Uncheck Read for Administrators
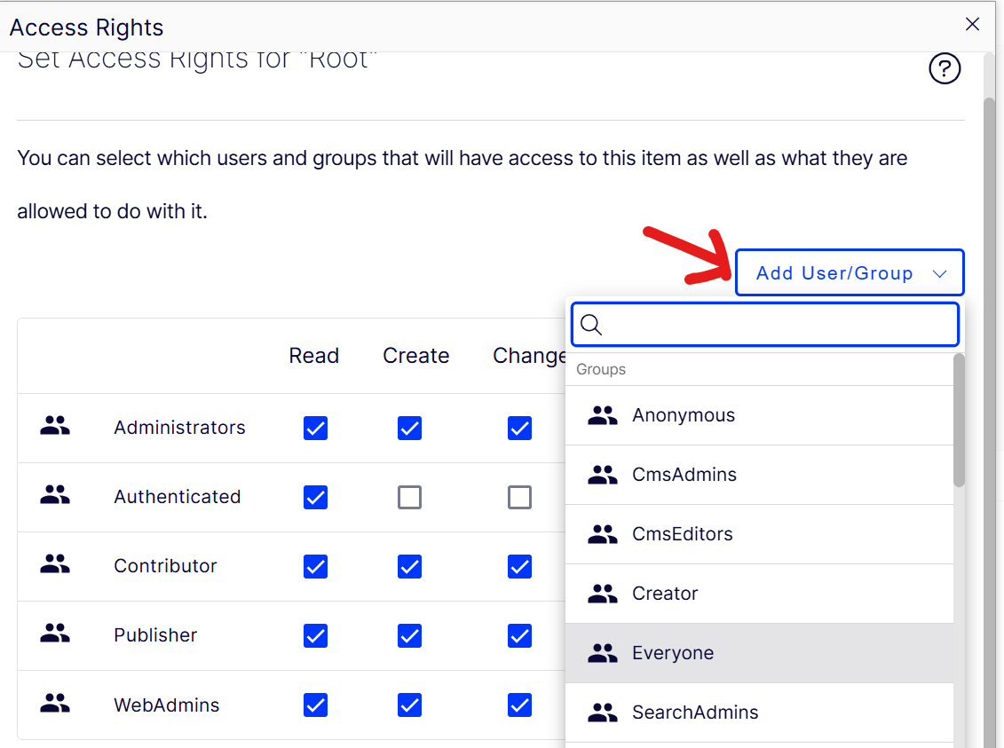Image resolution: width=1004 pixels, height=748 pixels. coord(315,429)
